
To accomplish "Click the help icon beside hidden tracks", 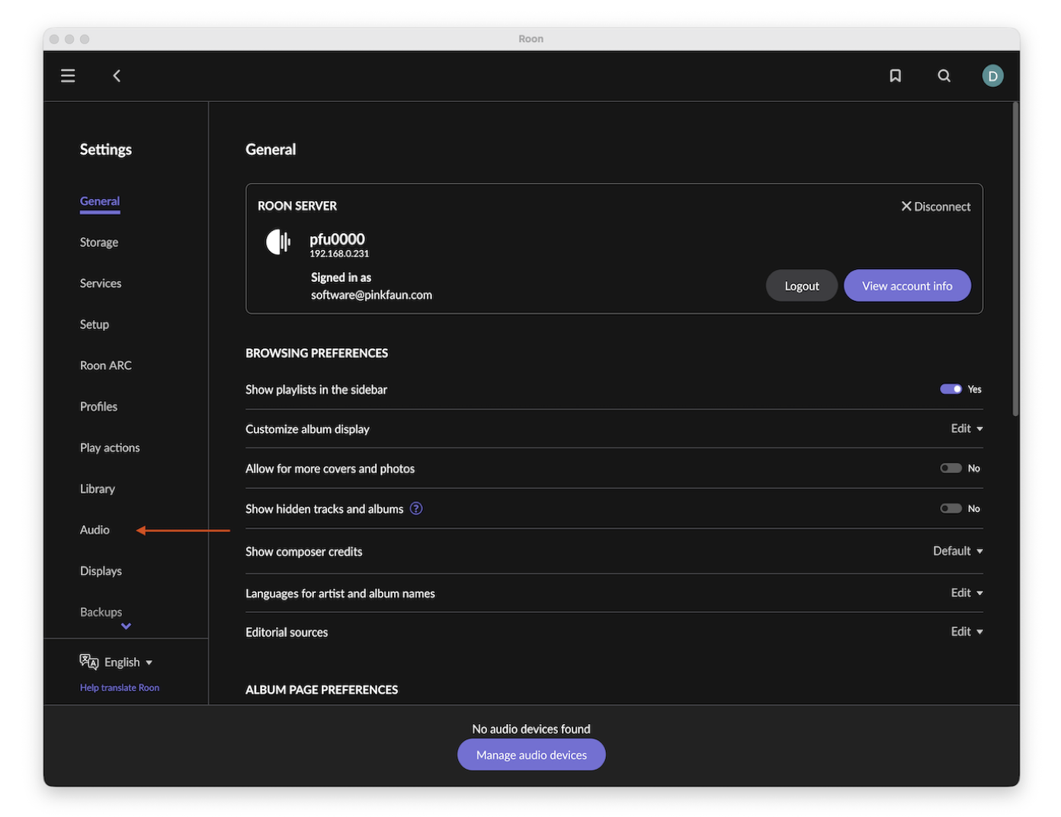I will click(x=416, y=508).
